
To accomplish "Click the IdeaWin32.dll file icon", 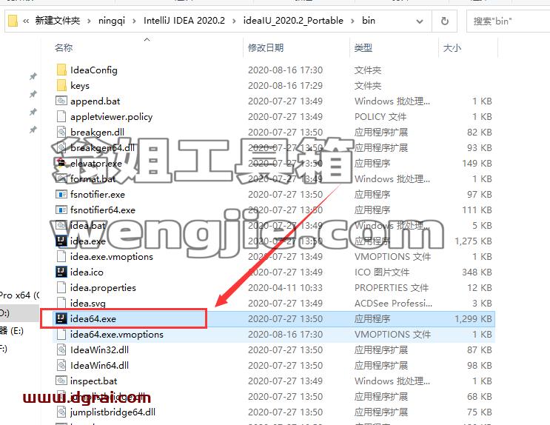I will (x=61, y=349).
